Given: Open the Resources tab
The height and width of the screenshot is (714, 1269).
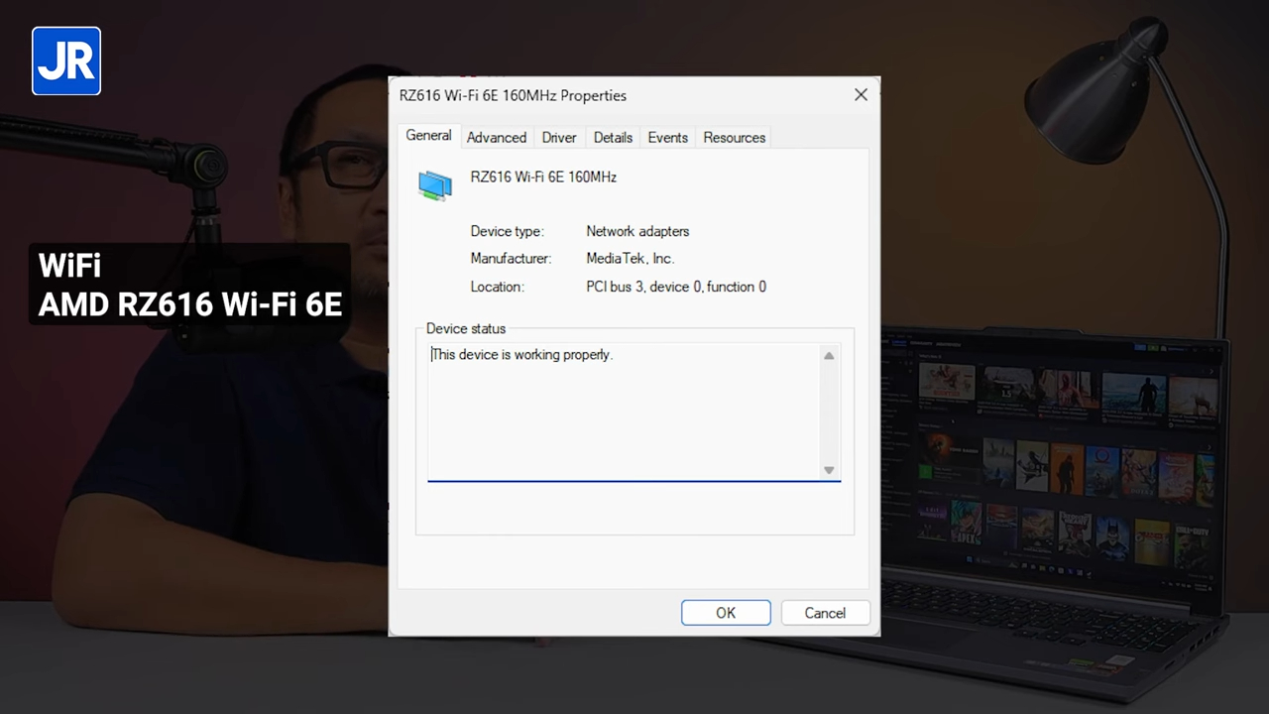Looking at the screenshot, I should [734, 137].
